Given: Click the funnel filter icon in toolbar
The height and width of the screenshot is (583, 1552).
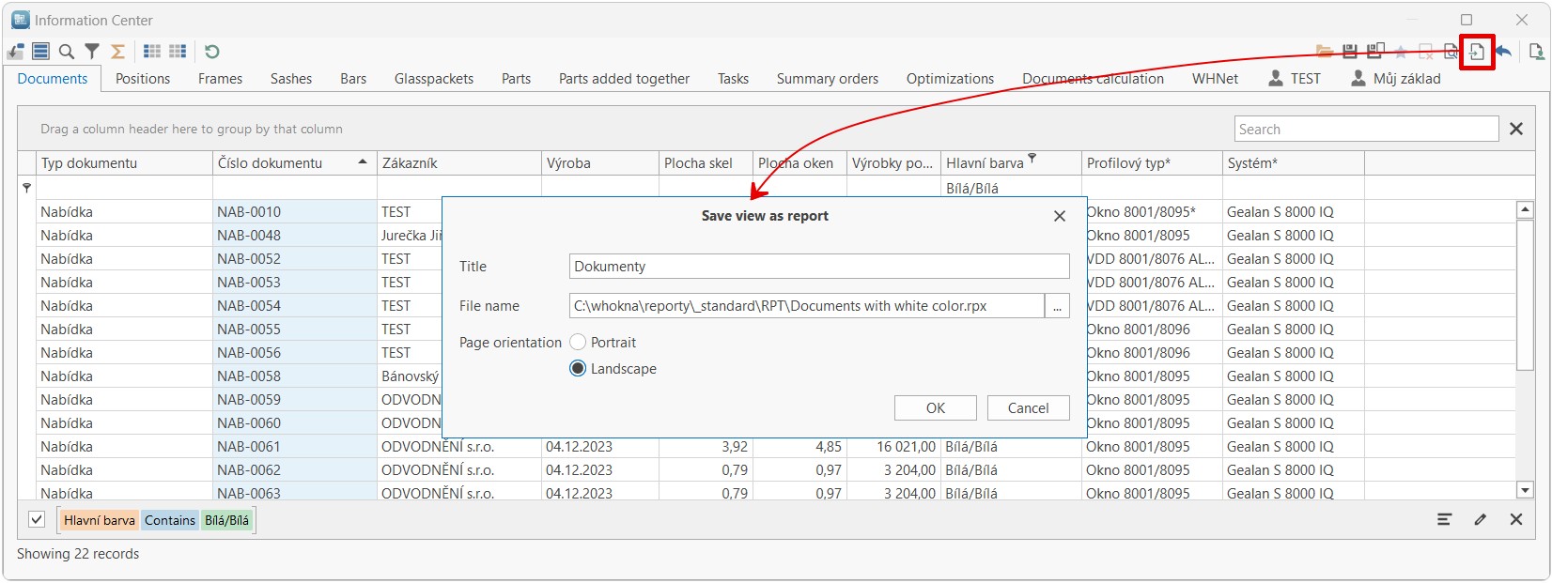Looking at the screenshot, I should [x=92, y=52].
